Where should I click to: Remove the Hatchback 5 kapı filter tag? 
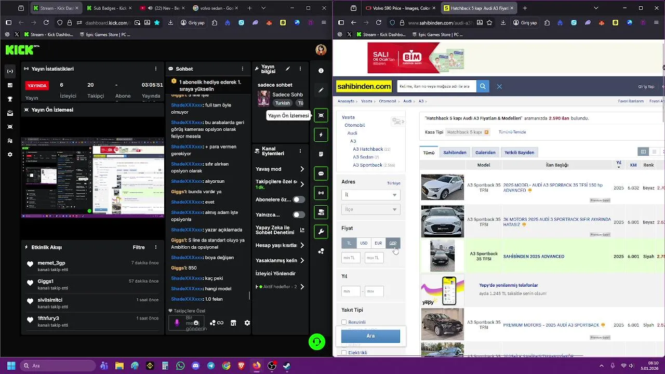point(486,132)
